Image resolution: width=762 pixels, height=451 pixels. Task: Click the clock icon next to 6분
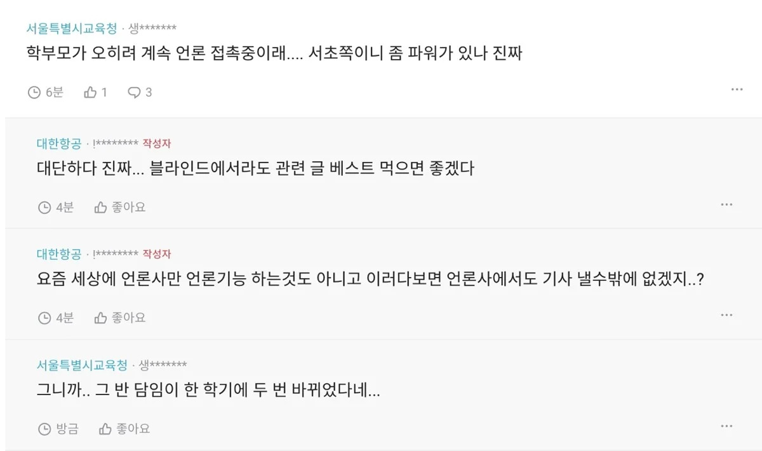click(34, 93)
